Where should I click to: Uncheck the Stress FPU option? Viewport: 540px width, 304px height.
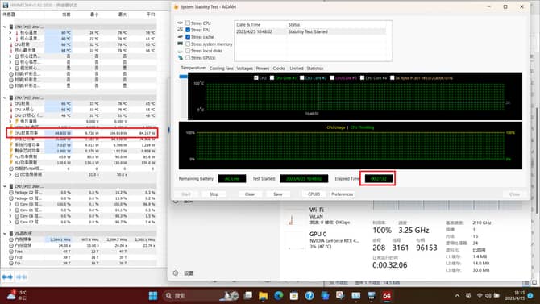188,30
